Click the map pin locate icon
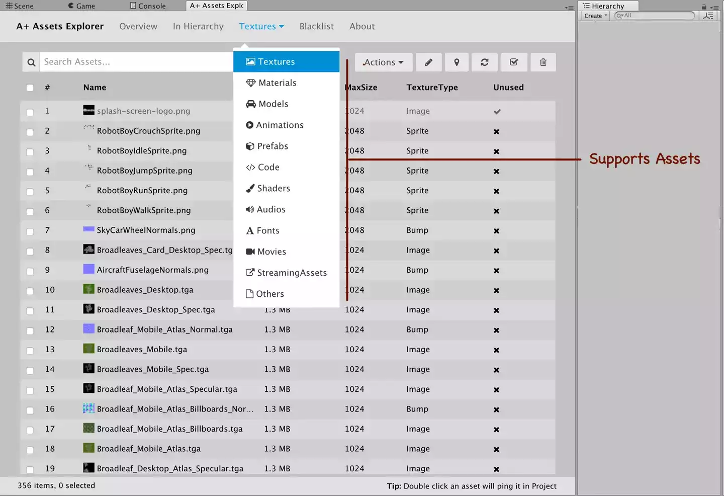724x496 pixels. pos(457,62)
